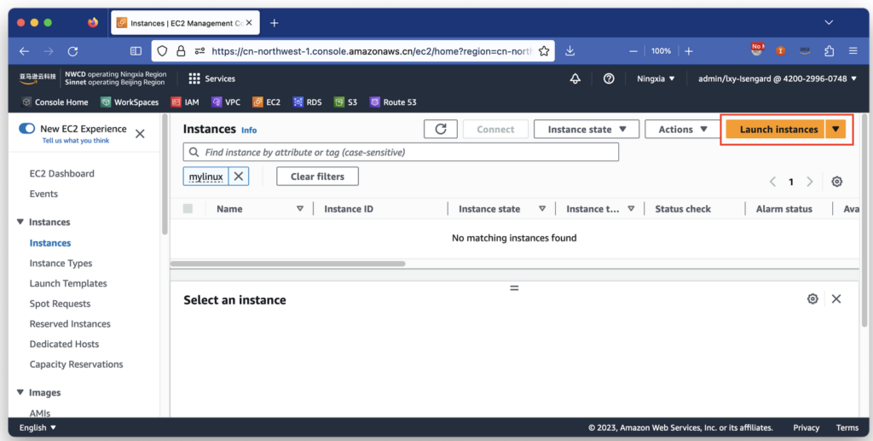Click the next page arrow

coord(810,182)
